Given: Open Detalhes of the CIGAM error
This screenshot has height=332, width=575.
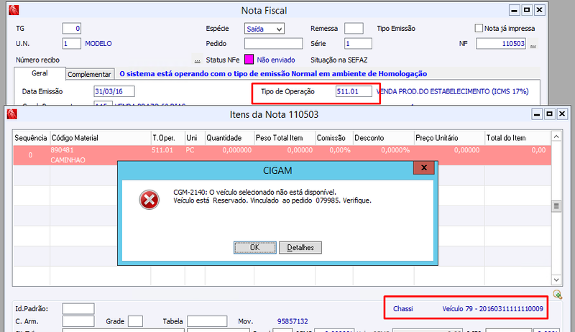Looking at the screenshot, I should coord(300,247).
